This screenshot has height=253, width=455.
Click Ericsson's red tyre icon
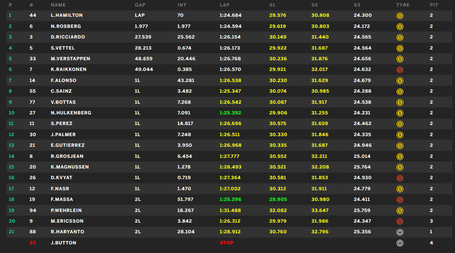[400, 221]
